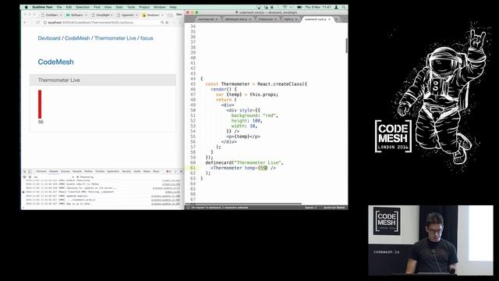Open the DevTools Security tab
Viewport: 499px width, 281px height.
(x=126, y=172)
